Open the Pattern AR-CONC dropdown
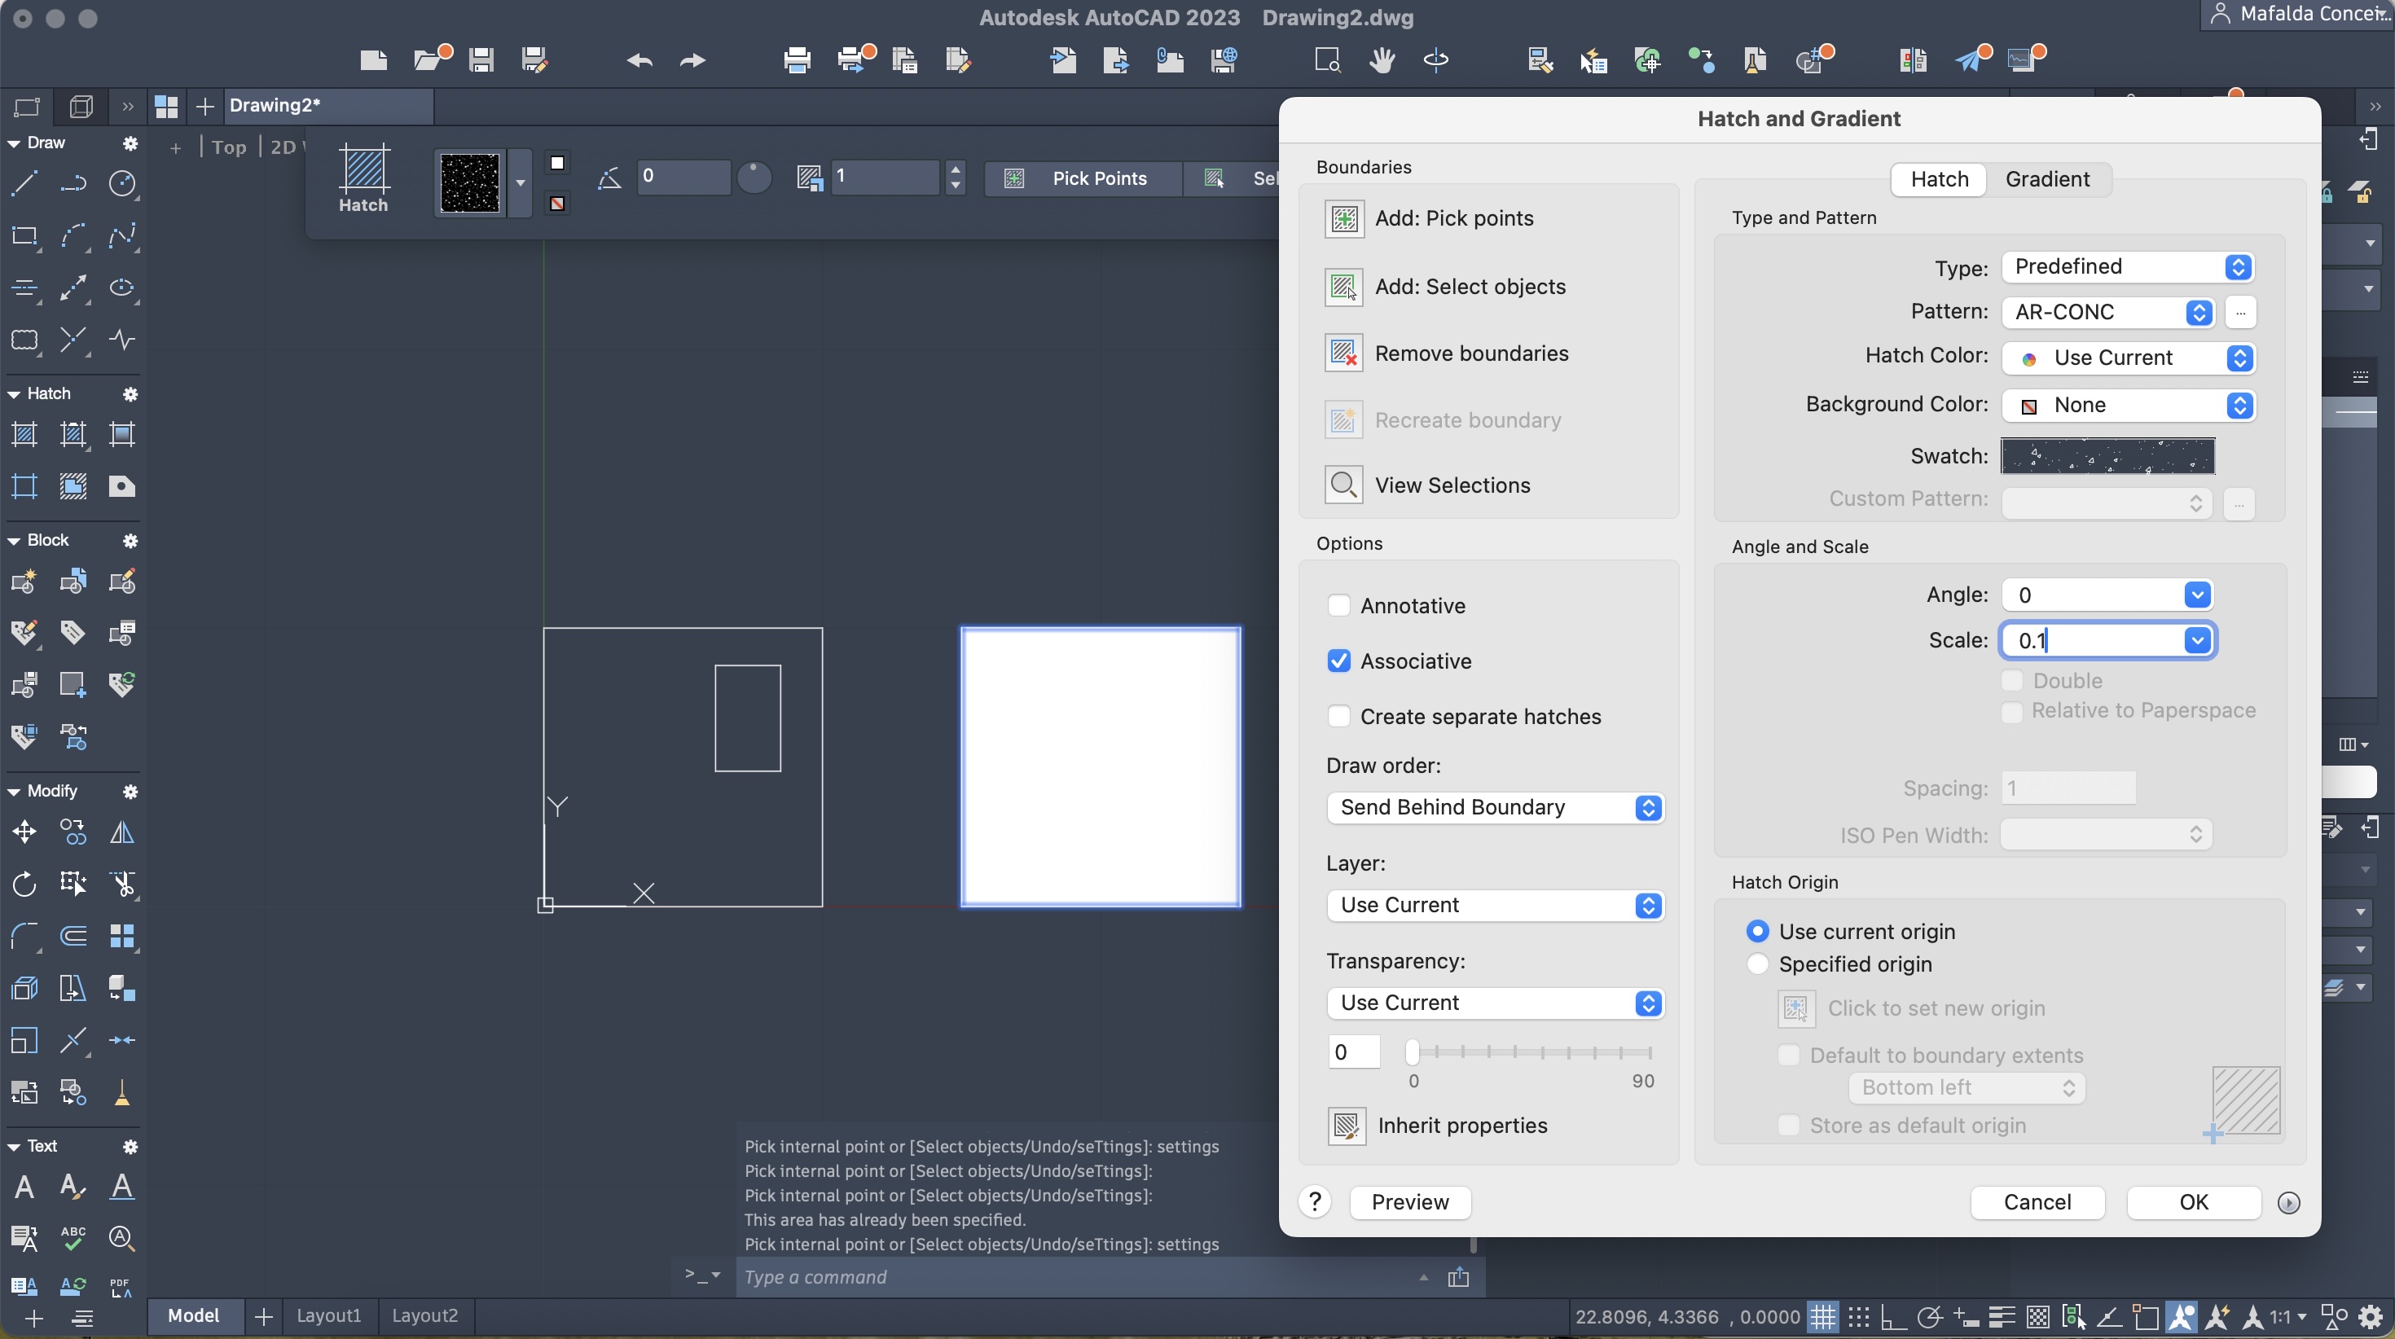2395x1339 pixels. [x=2107, y=313]
